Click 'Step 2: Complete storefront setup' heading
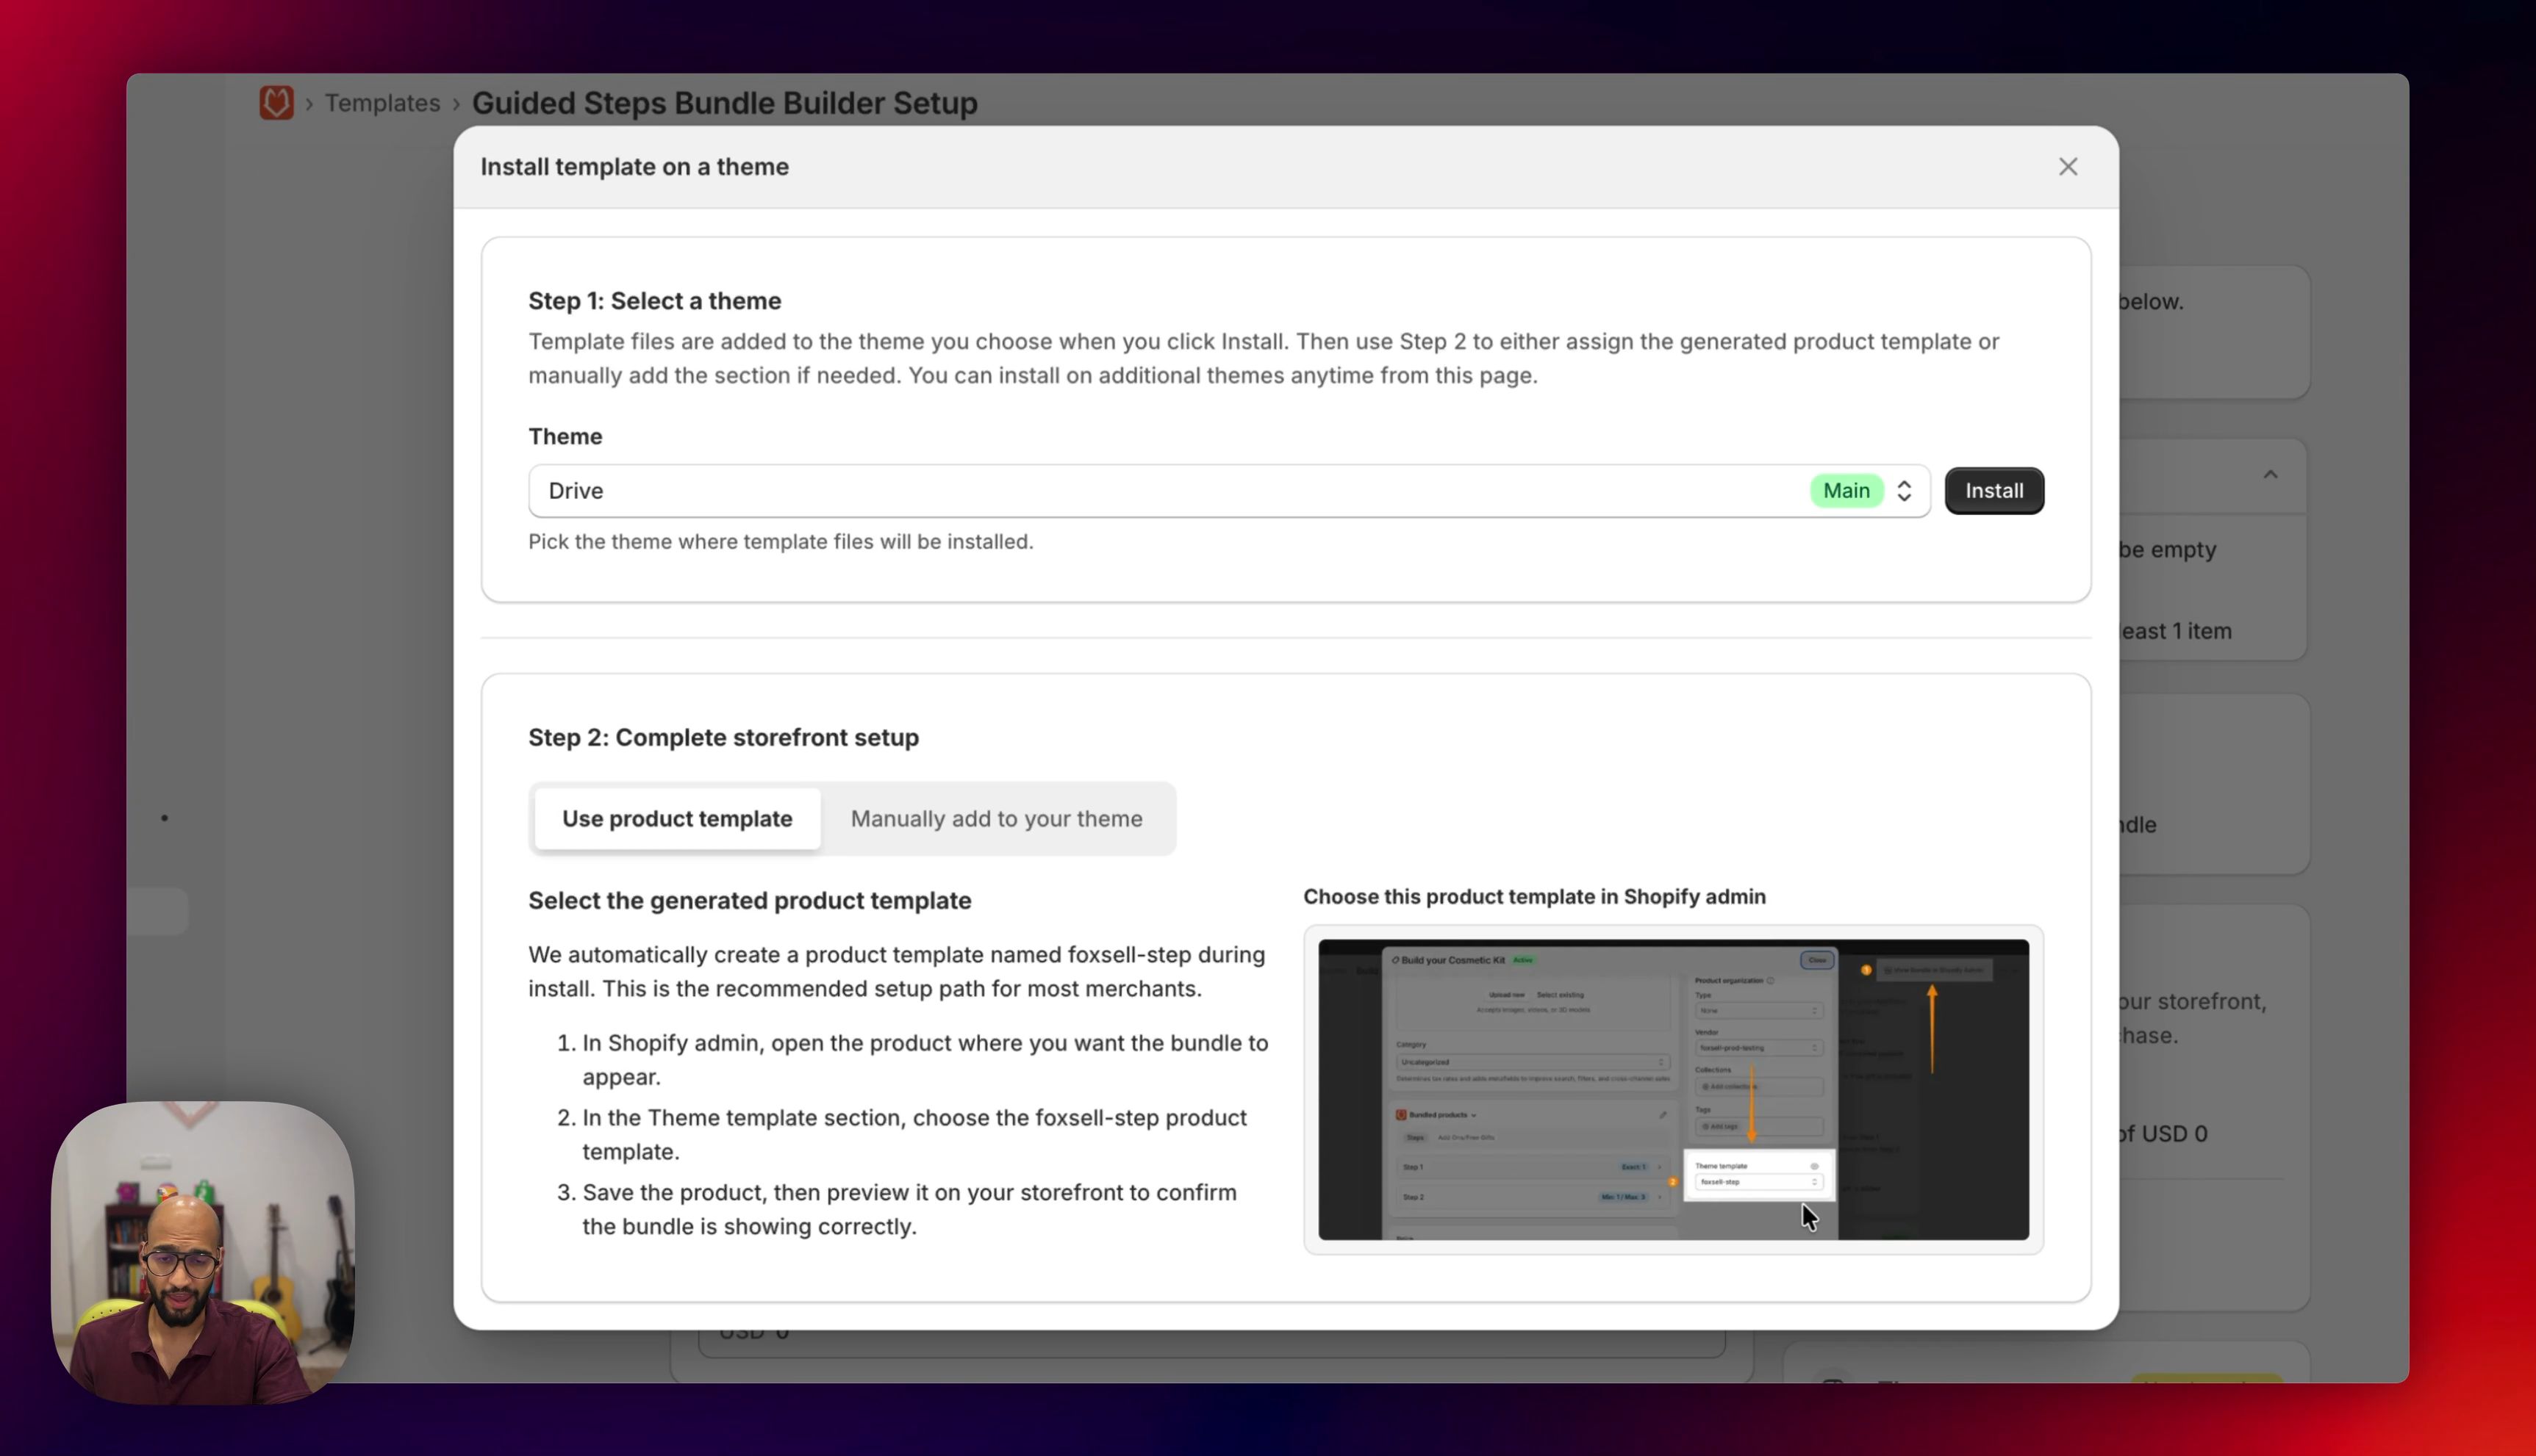The width and height of the screenshot is (2536, 1456). (x=723, y=738)
